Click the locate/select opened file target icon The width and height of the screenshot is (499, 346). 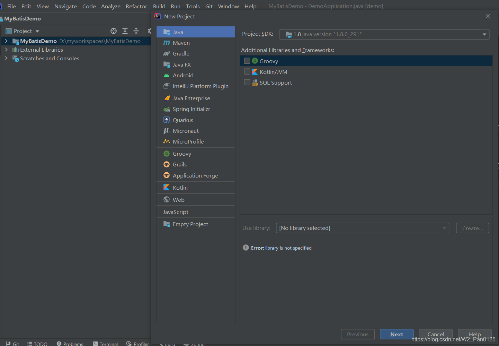[x=114, y=31]
